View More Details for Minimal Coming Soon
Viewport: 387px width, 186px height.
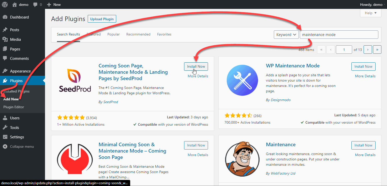pyautogui.click(x=198, y=155)
